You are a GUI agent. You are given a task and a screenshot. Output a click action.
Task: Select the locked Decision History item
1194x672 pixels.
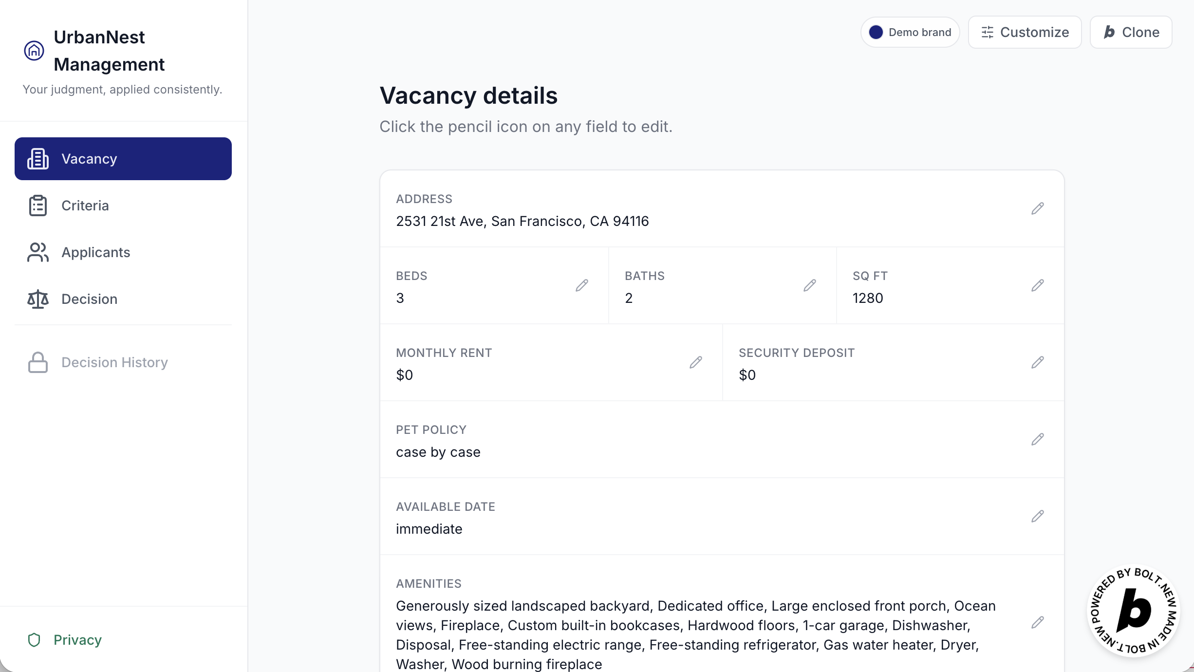pos(123,362)
